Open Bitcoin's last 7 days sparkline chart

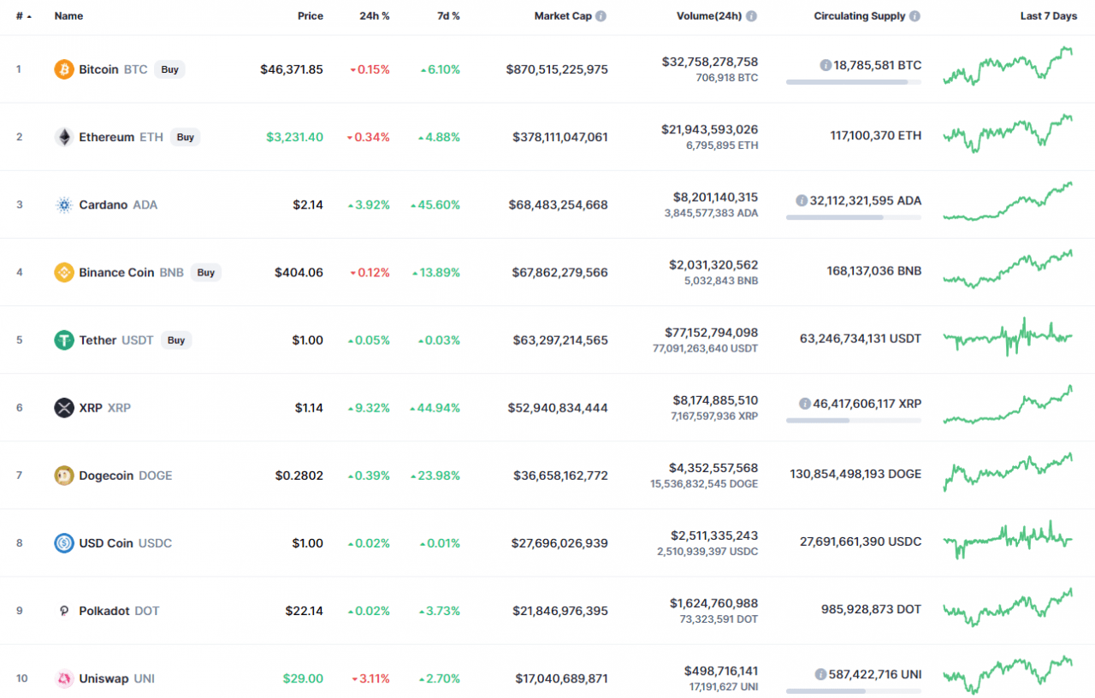tap(1009, 66)
